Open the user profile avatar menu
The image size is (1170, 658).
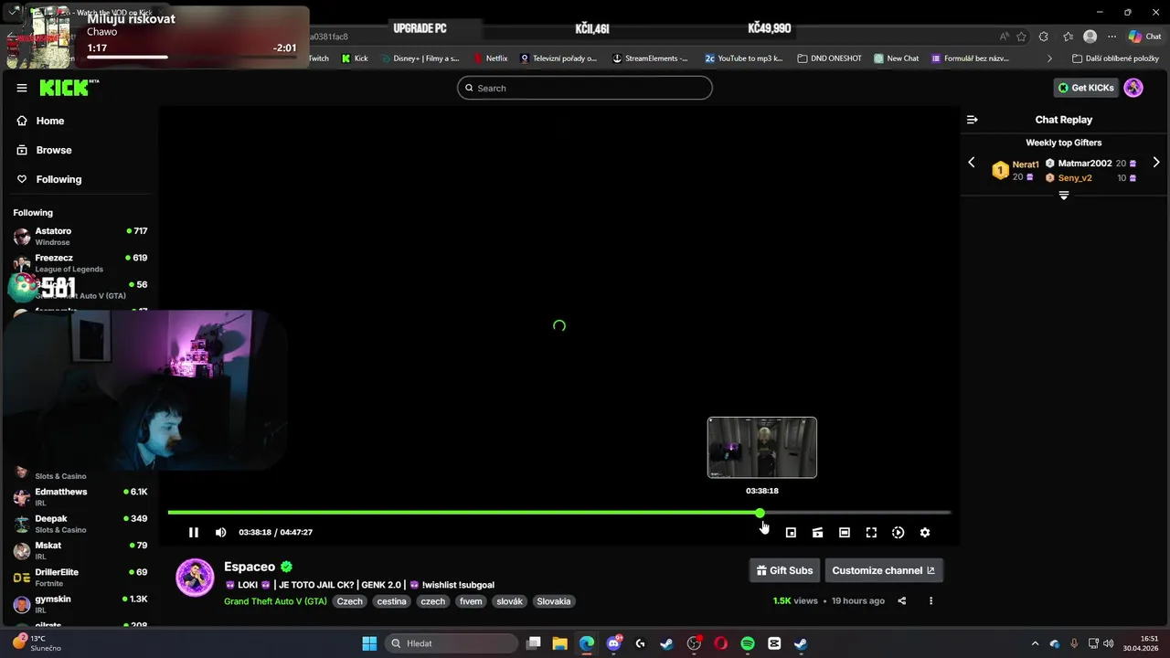pos(1133,88)
